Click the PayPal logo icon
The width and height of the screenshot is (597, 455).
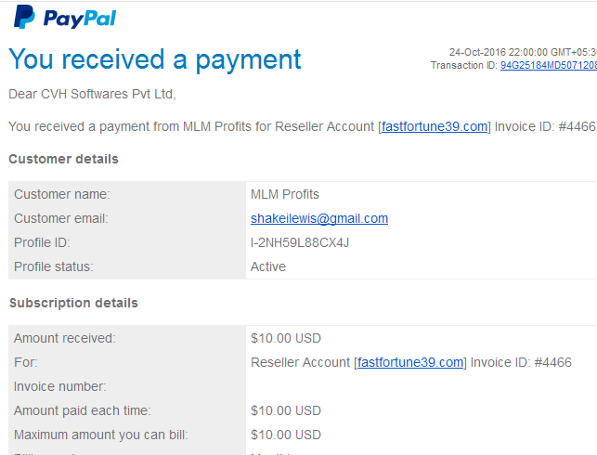coord(24,17)
